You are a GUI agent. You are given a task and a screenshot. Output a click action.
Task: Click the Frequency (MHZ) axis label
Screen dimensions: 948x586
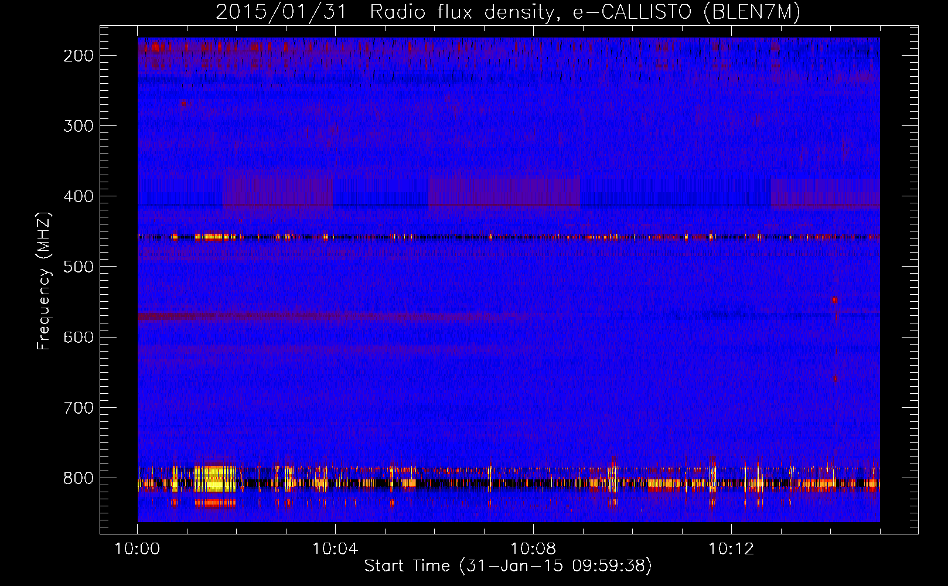coord(44,281)
